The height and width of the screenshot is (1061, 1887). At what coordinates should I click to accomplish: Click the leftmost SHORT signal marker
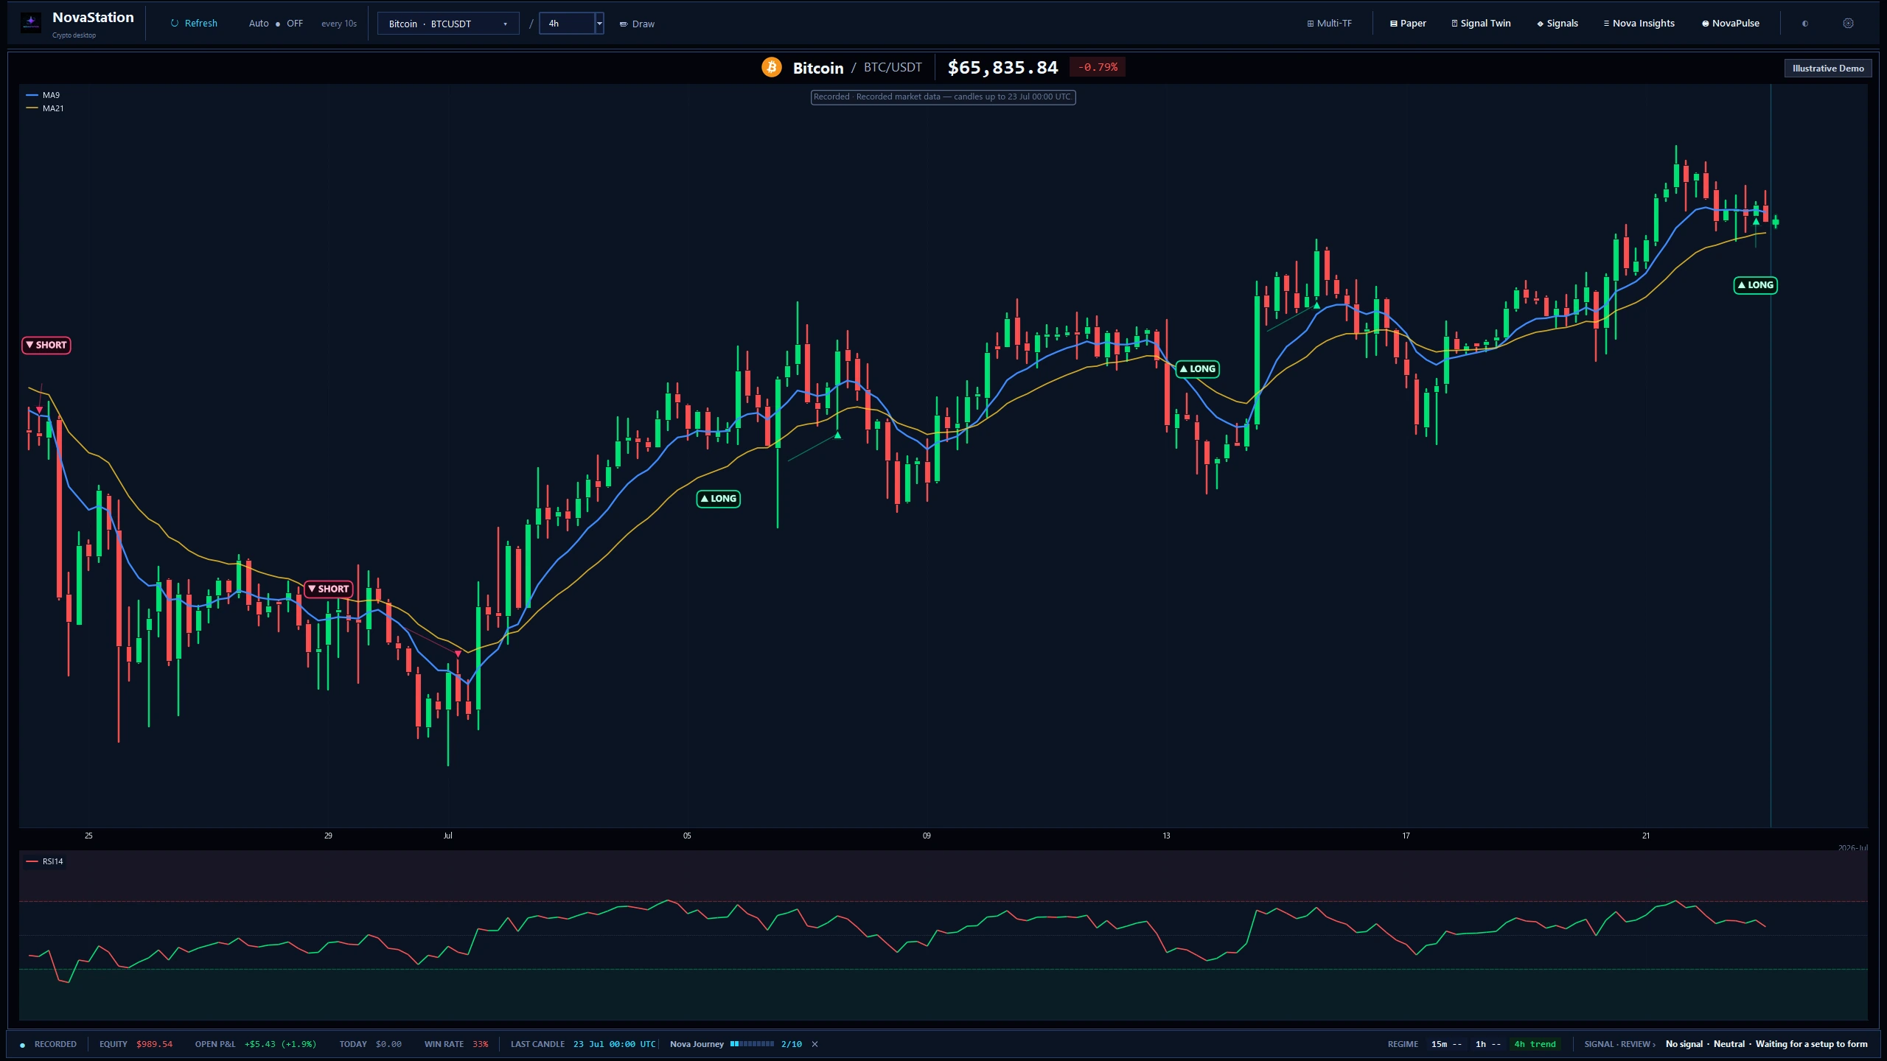(46, 345)
